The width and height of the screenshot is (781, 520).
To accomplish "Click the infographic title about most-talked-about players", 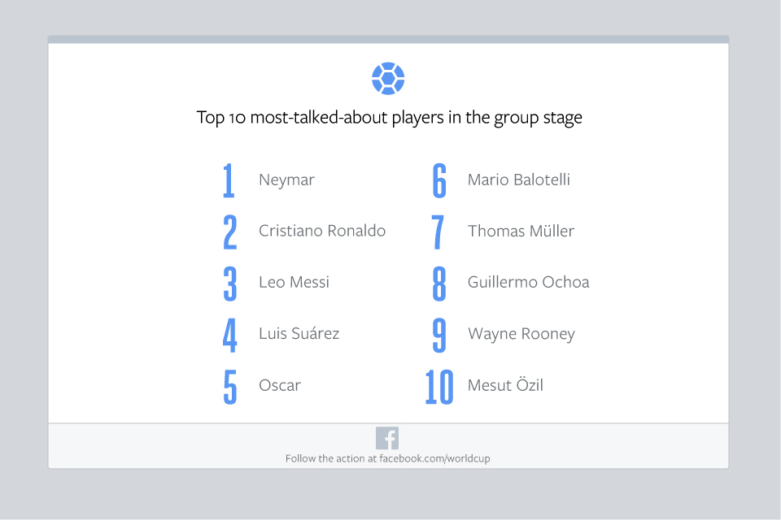I will [x=389, y=117].
